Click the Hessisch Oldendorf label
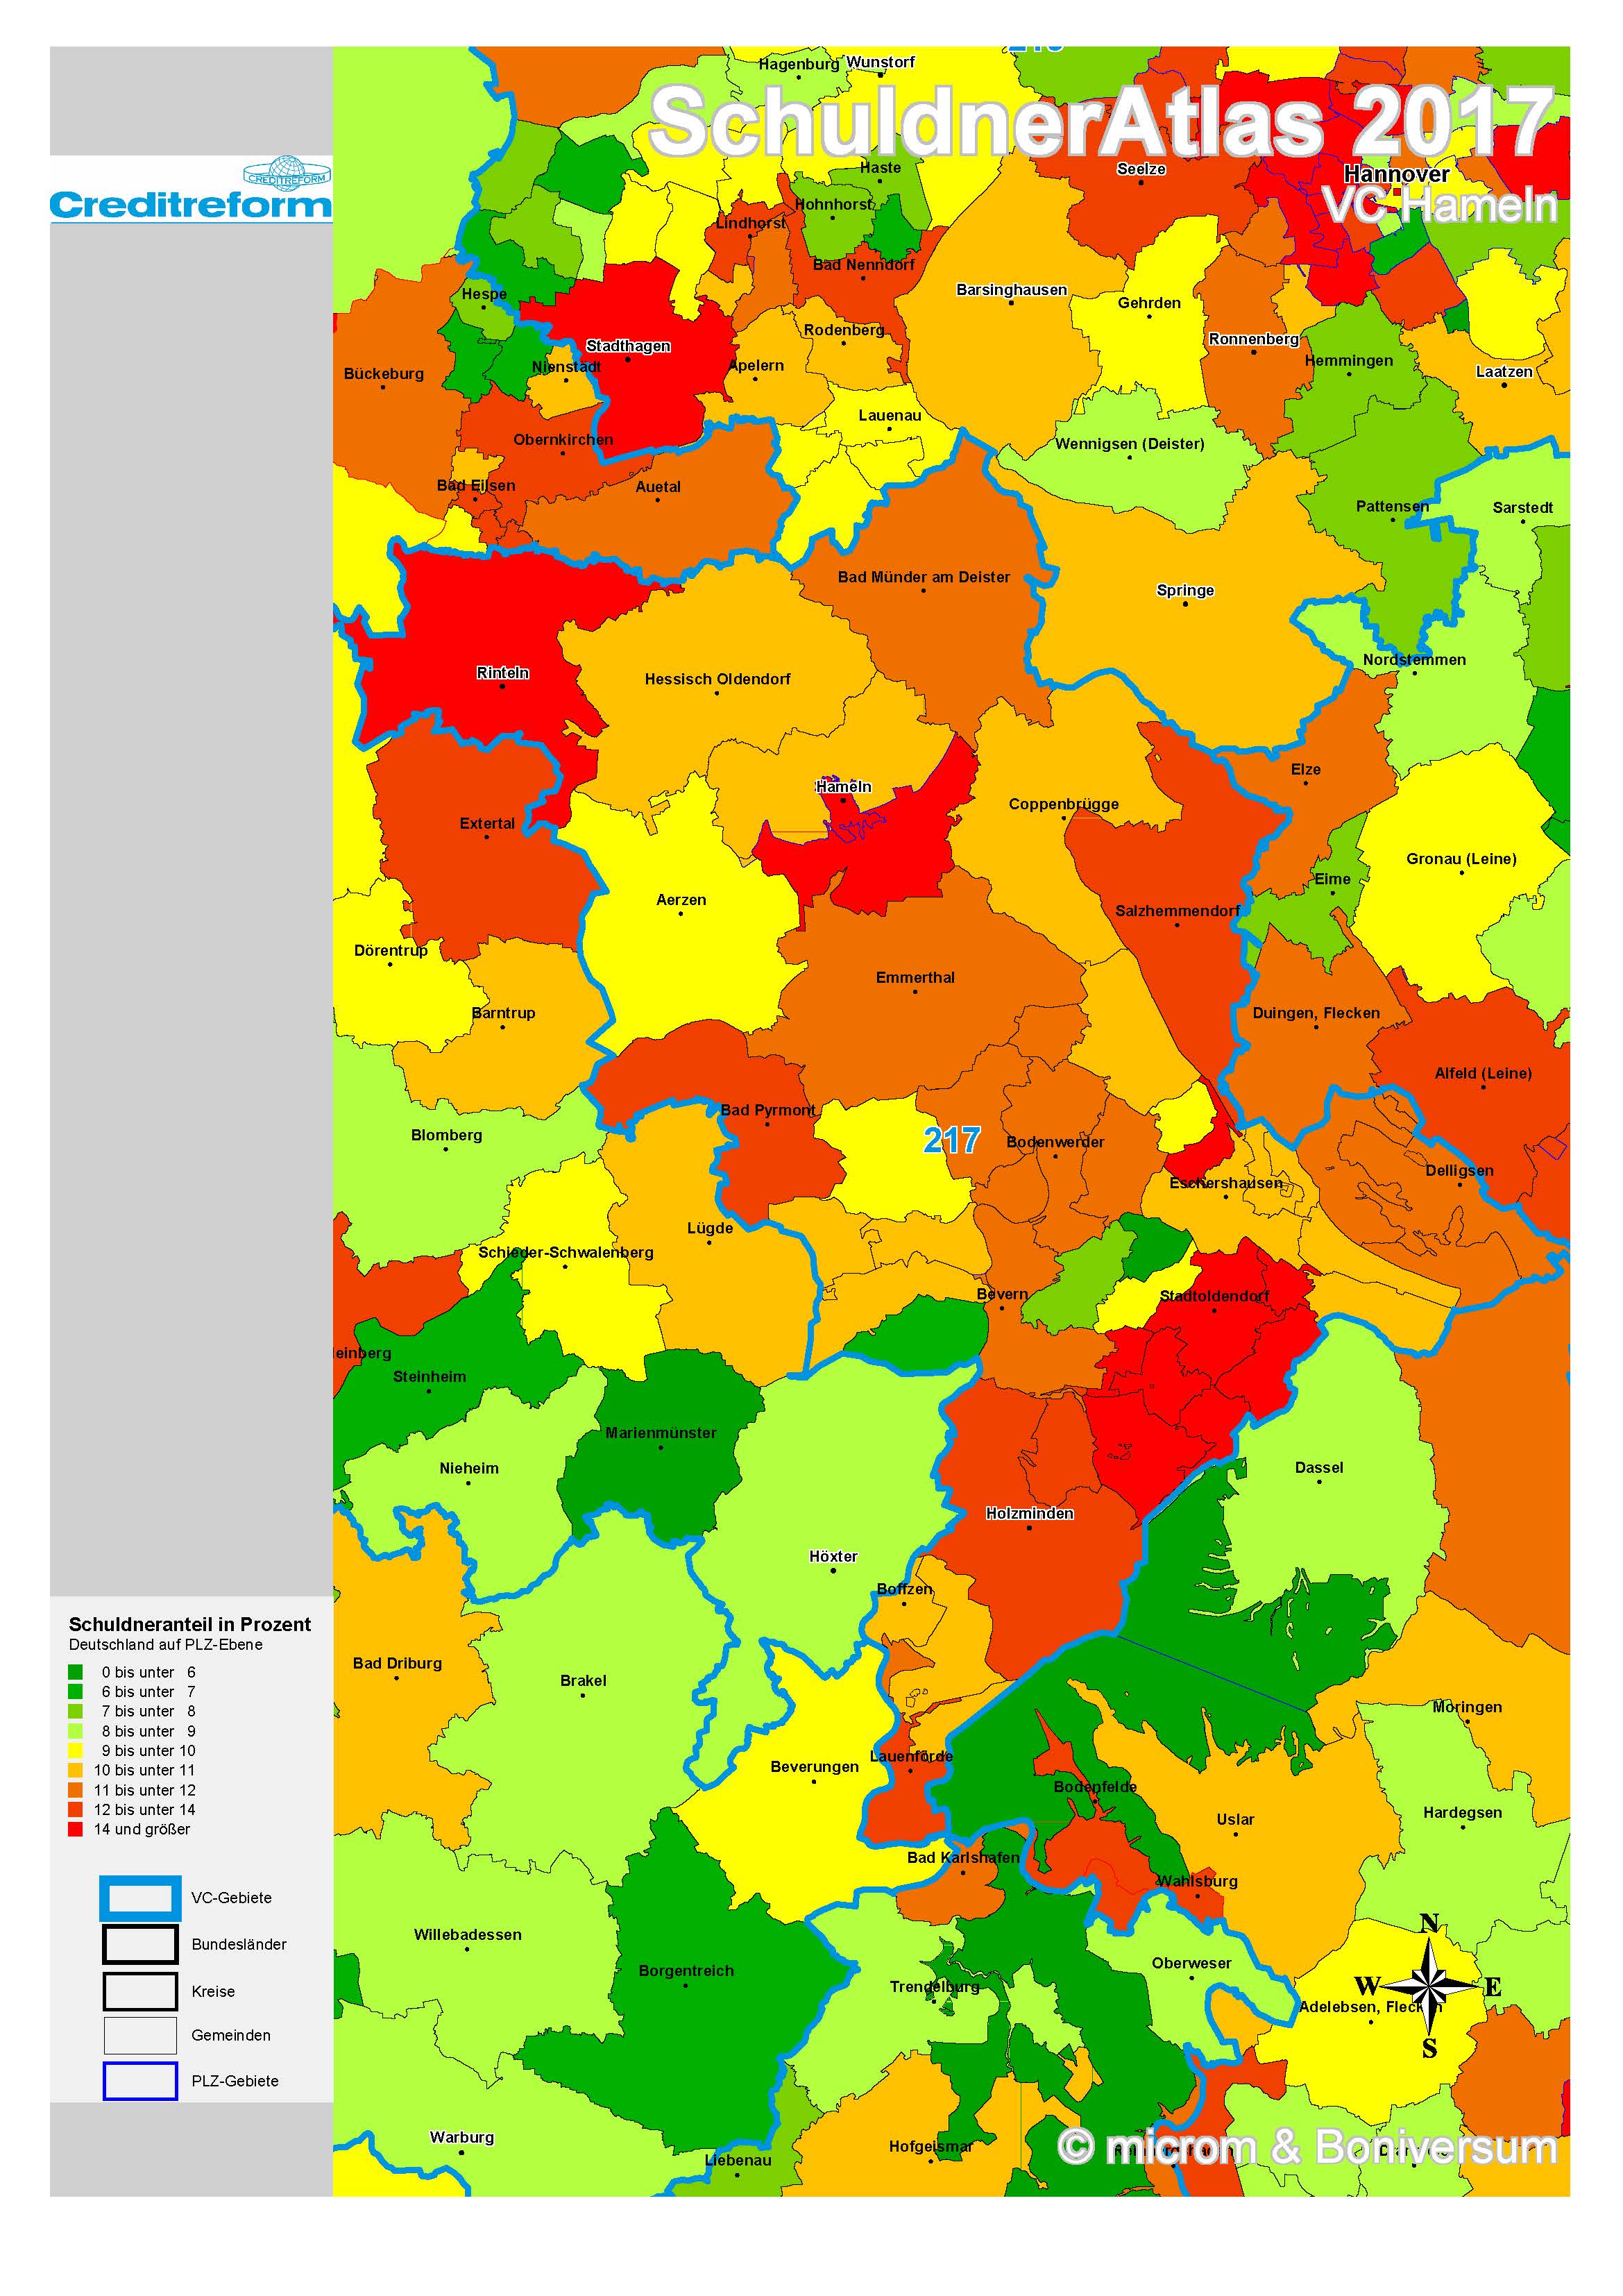This screenshot has height=2296, width=1623. (717, 679)
